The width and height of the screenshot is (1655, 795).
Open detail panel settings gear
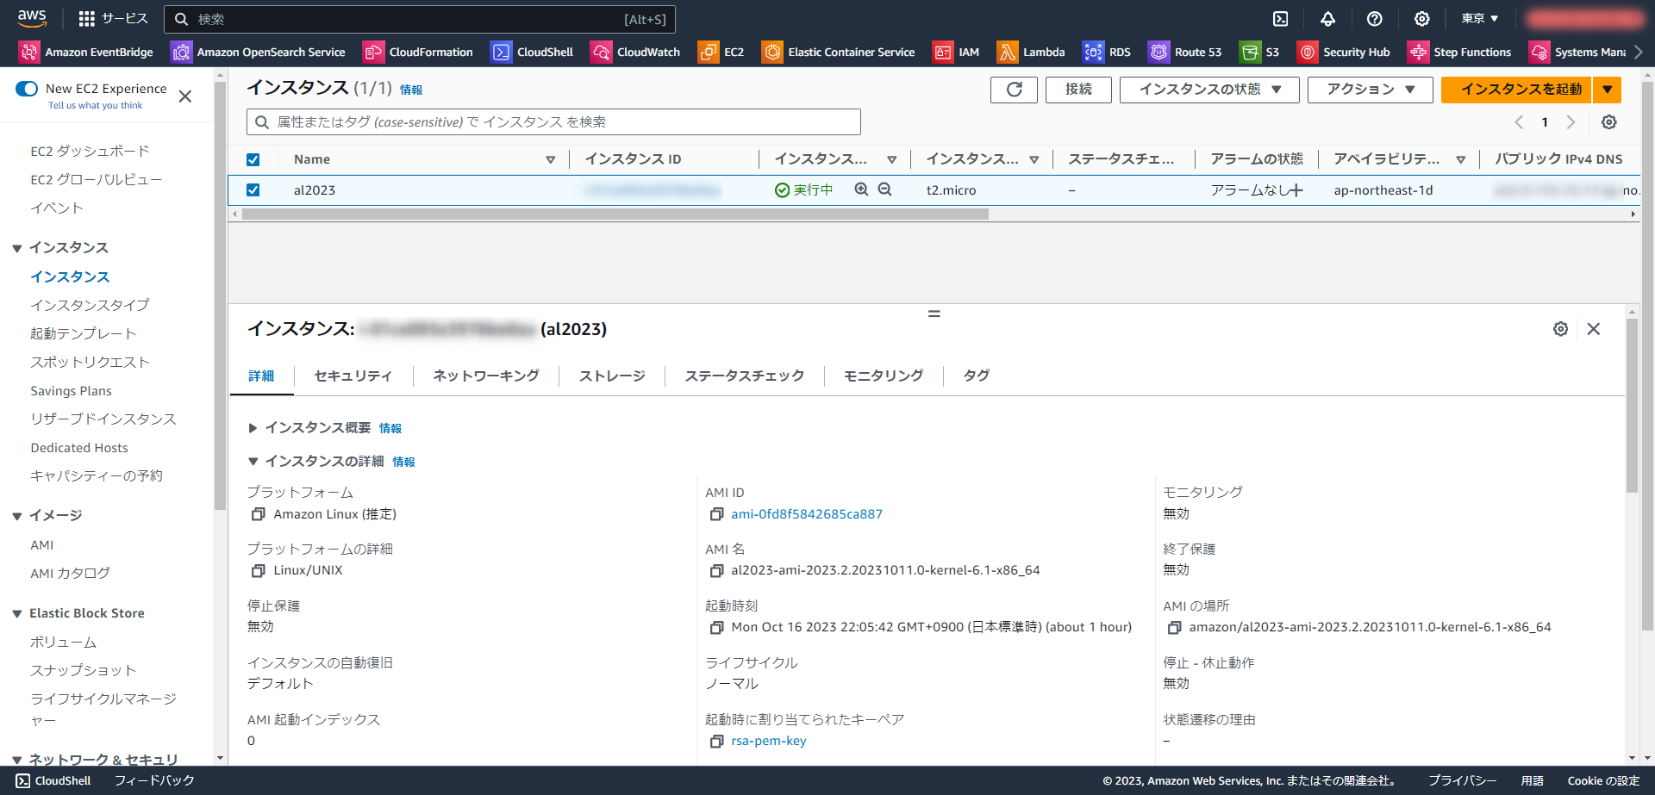pyautogui.click(x=1560, y=329)
